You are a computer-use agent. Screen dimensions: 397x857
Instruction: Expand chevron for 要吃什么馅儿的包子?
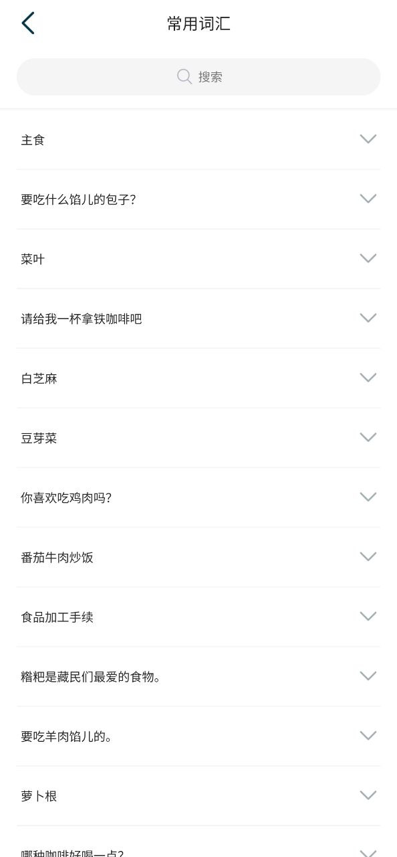point(368,199)
